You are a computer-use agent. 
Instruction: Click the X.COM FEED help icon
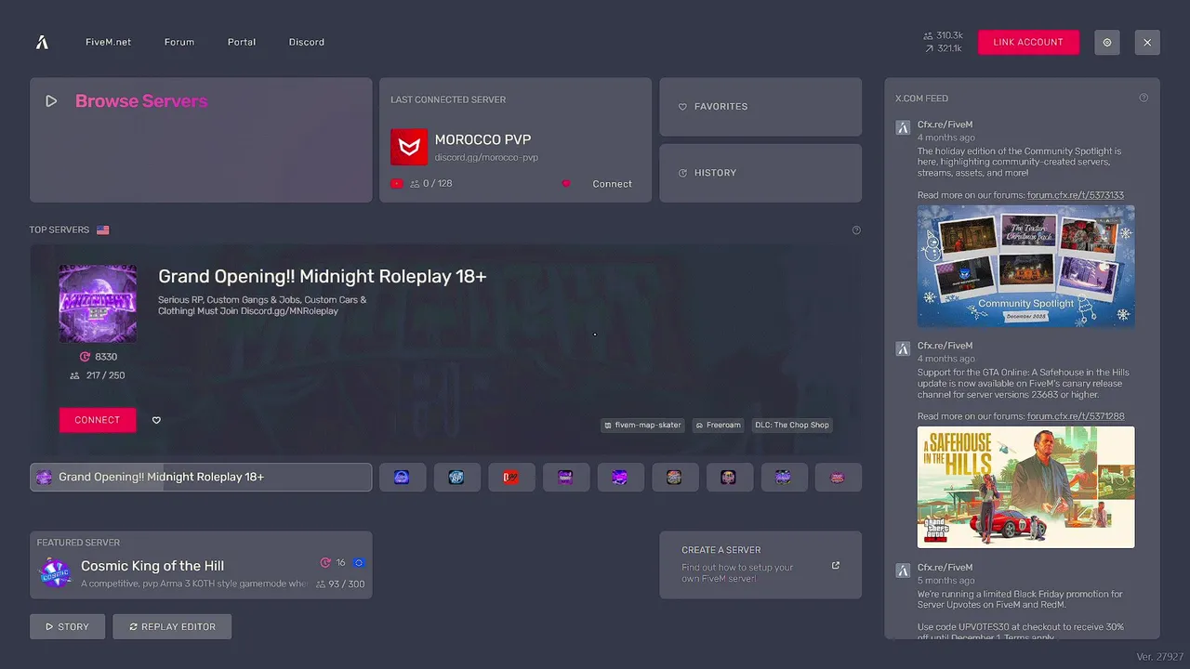(1144, 98)
